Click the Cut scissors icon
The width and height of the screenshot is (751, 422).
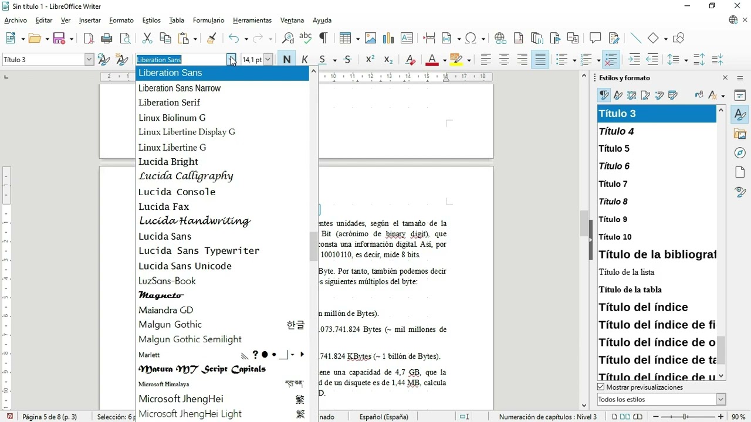(147, 39)
